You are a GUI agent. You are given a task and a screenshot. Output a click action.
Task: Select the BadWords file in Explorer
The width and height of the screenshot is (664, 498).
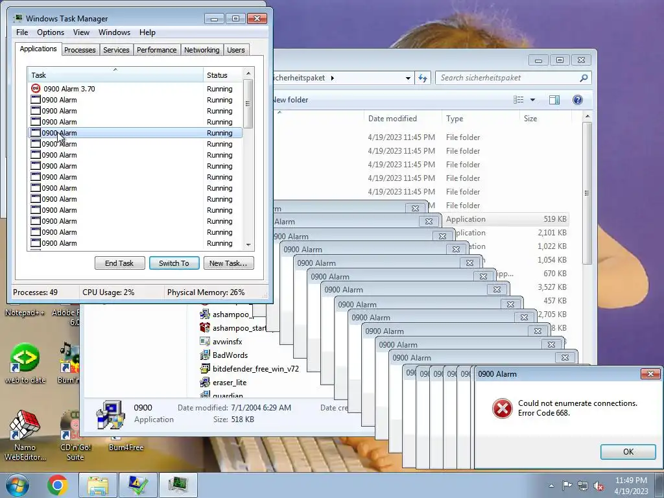(x=230, y=355)
